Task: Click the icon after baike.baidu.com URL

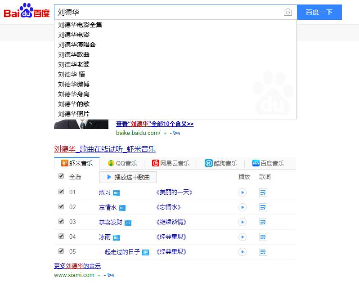Action: (176, 133)
